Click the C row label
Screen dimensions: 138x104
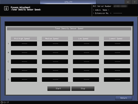coord(8,62)
